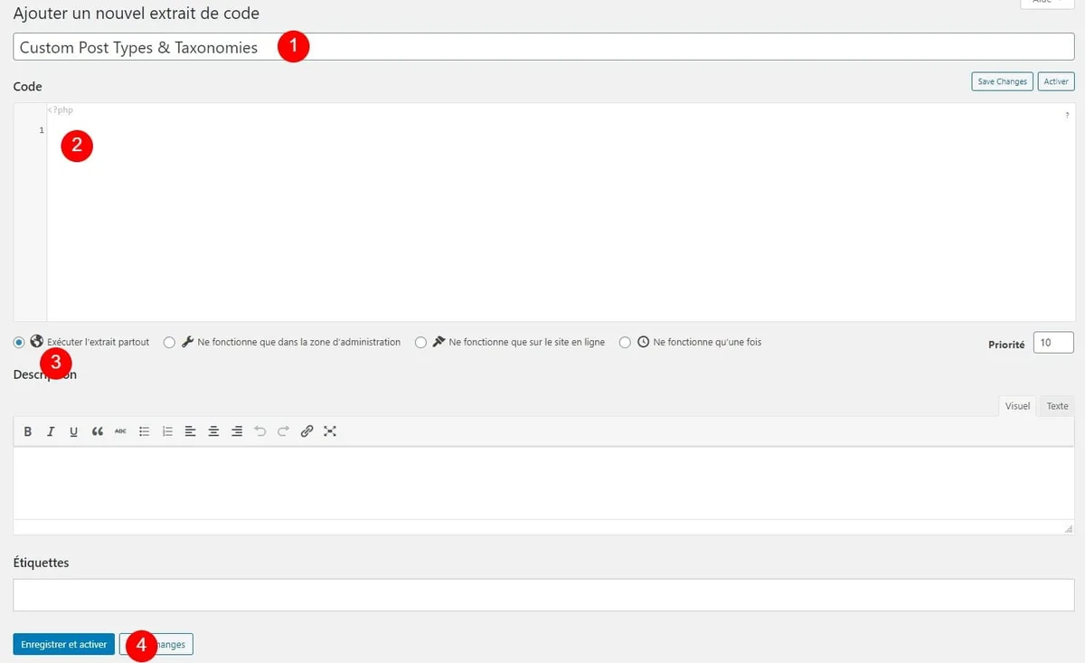
Task: Choose "Ne fonctionne que sur le site en ligne"
Action: pyautogui.click(x=420, y=343)
